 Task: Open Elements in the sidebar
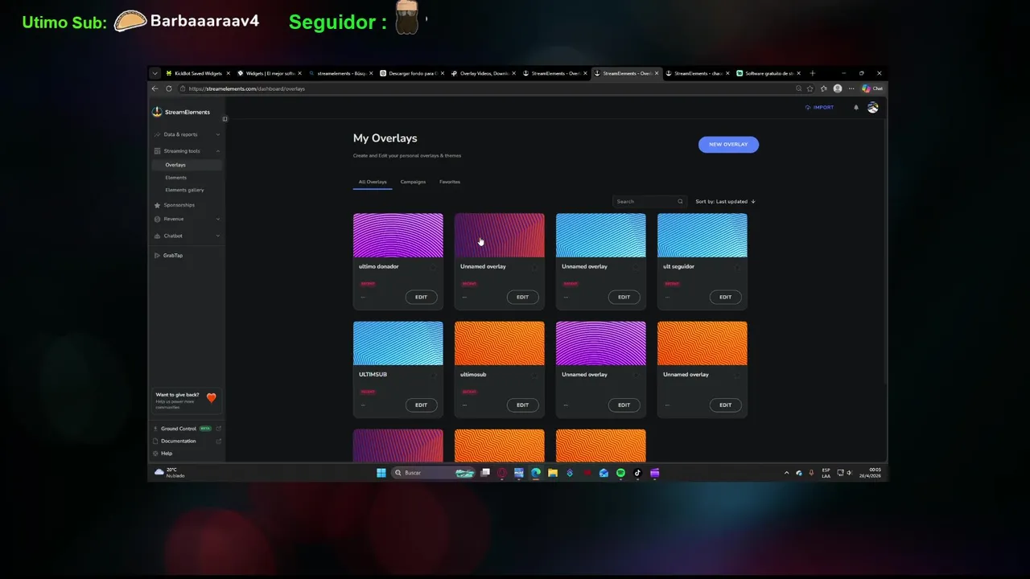coord(175,178)
